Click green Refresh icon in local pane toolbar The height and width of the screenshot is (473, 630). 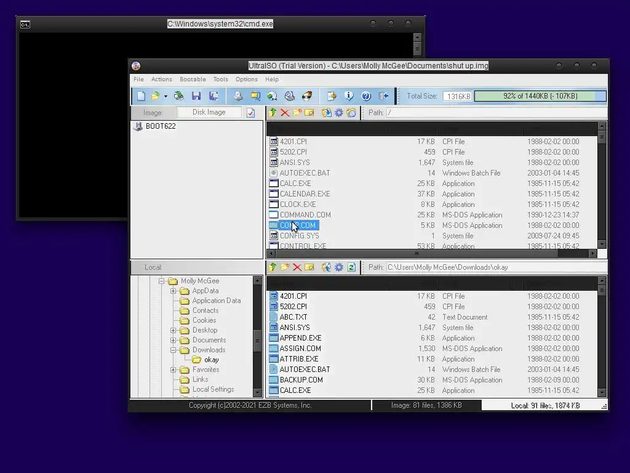351,267
